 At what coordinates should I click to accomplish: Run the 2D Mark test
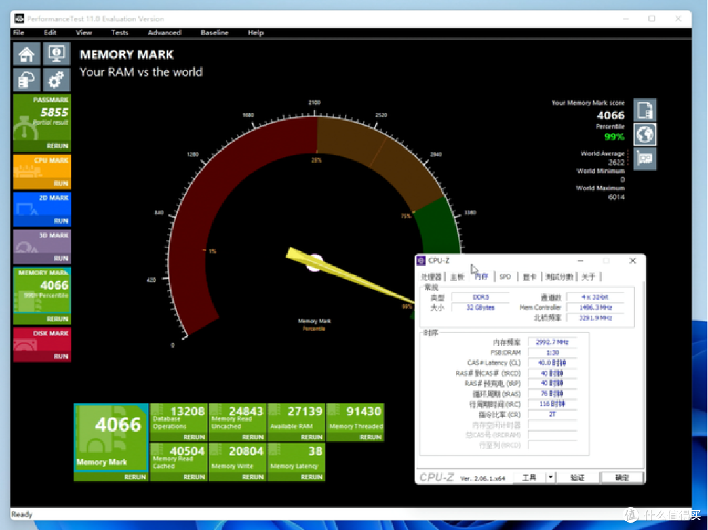[x=60, y=221]
